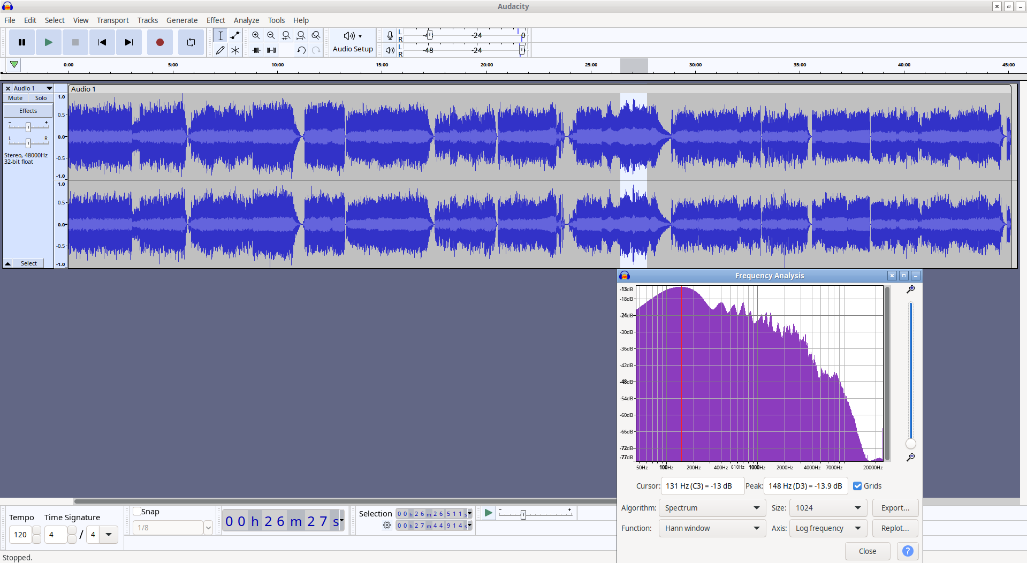Screen dimensions: 1027x563
Task: Collapse the Audio 1 track
Action: [8, 263]
